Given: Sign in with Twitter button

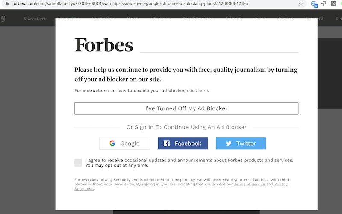Looking at the screenshot, I should pos(241,143).
